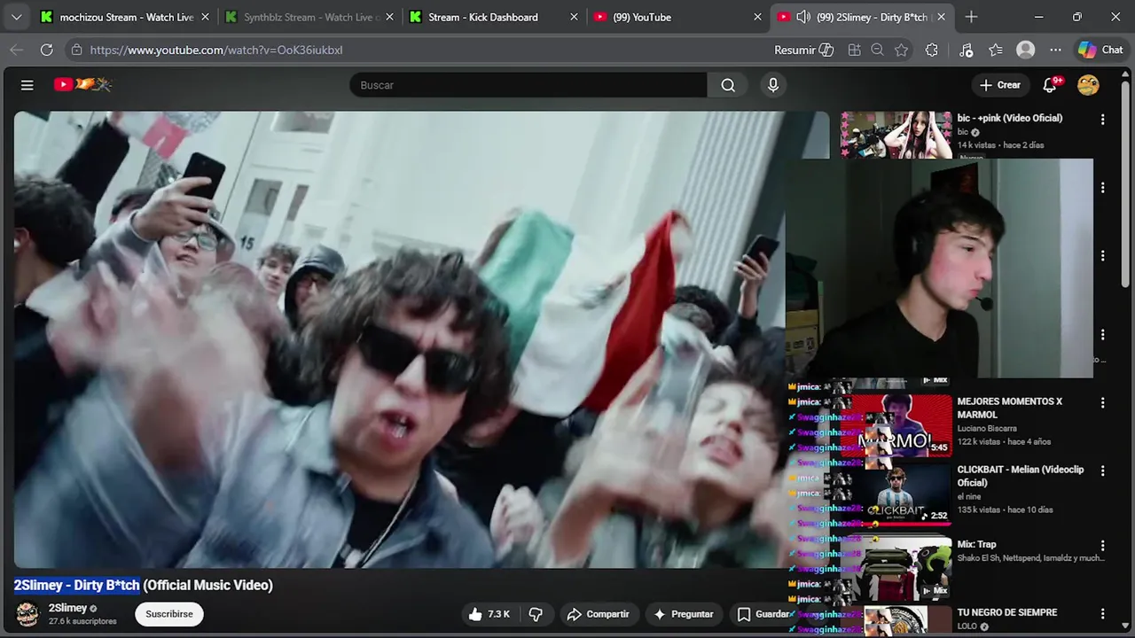Close the Stream - Kick Dashboard tab
The image size is (1135, 638).
pyautogui.click(x=574, y=17)
